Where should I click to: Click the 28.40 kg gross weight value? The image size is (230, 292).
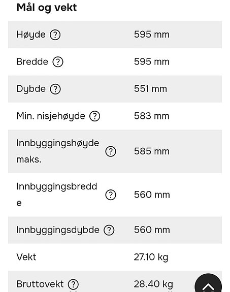(153, 284)
